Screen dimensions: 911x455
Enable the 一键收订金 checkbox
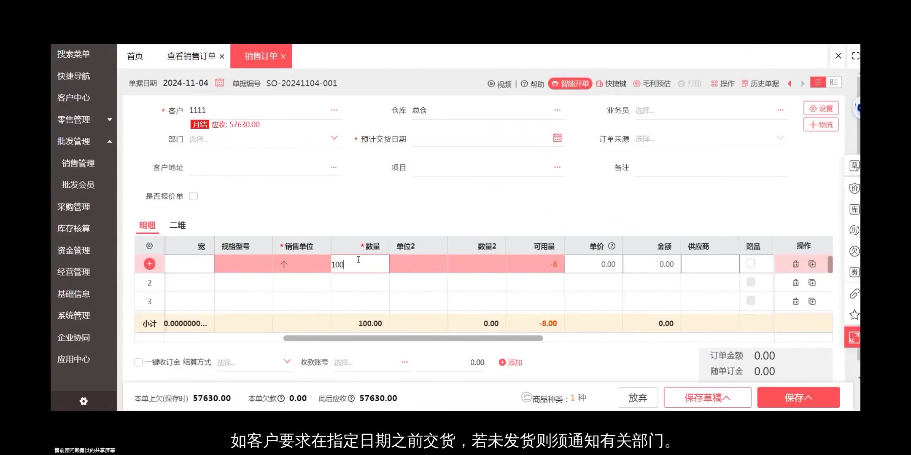138,362
